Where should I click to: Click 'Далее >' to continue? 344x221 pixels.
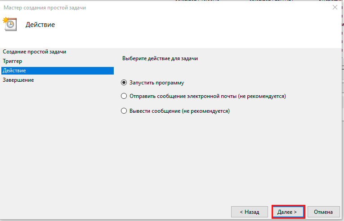click(x=288, y=212)
